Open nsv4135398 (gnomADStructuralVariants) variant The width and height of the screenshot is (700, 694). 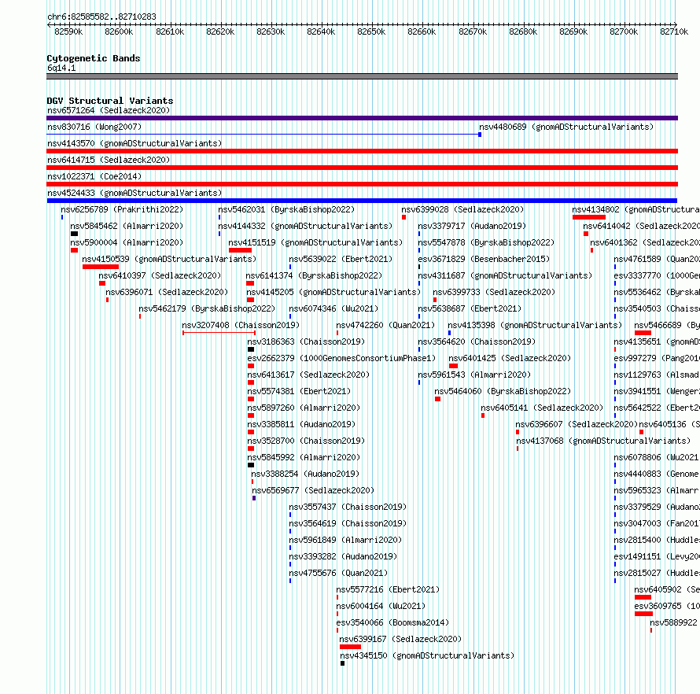point(535,325)
